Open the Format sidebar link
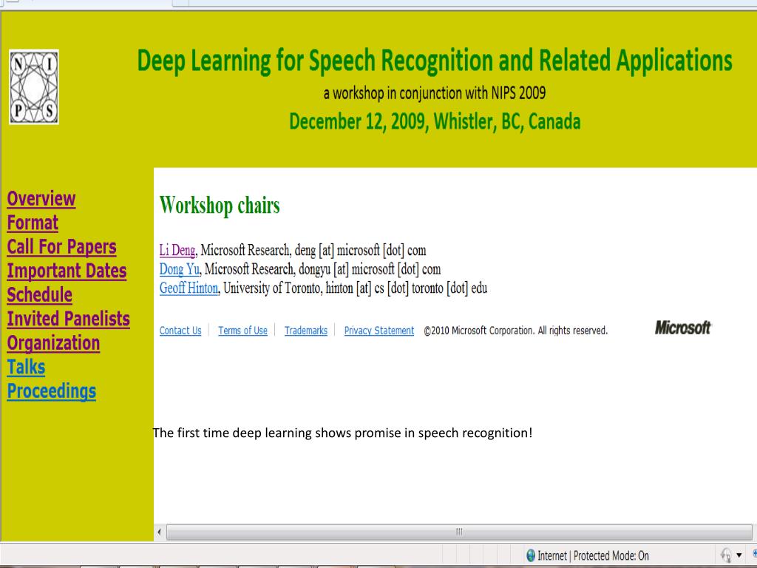Image resolution: width=757 pixels, height=568 pixels. pyautogui.click(x=33, y=223)
